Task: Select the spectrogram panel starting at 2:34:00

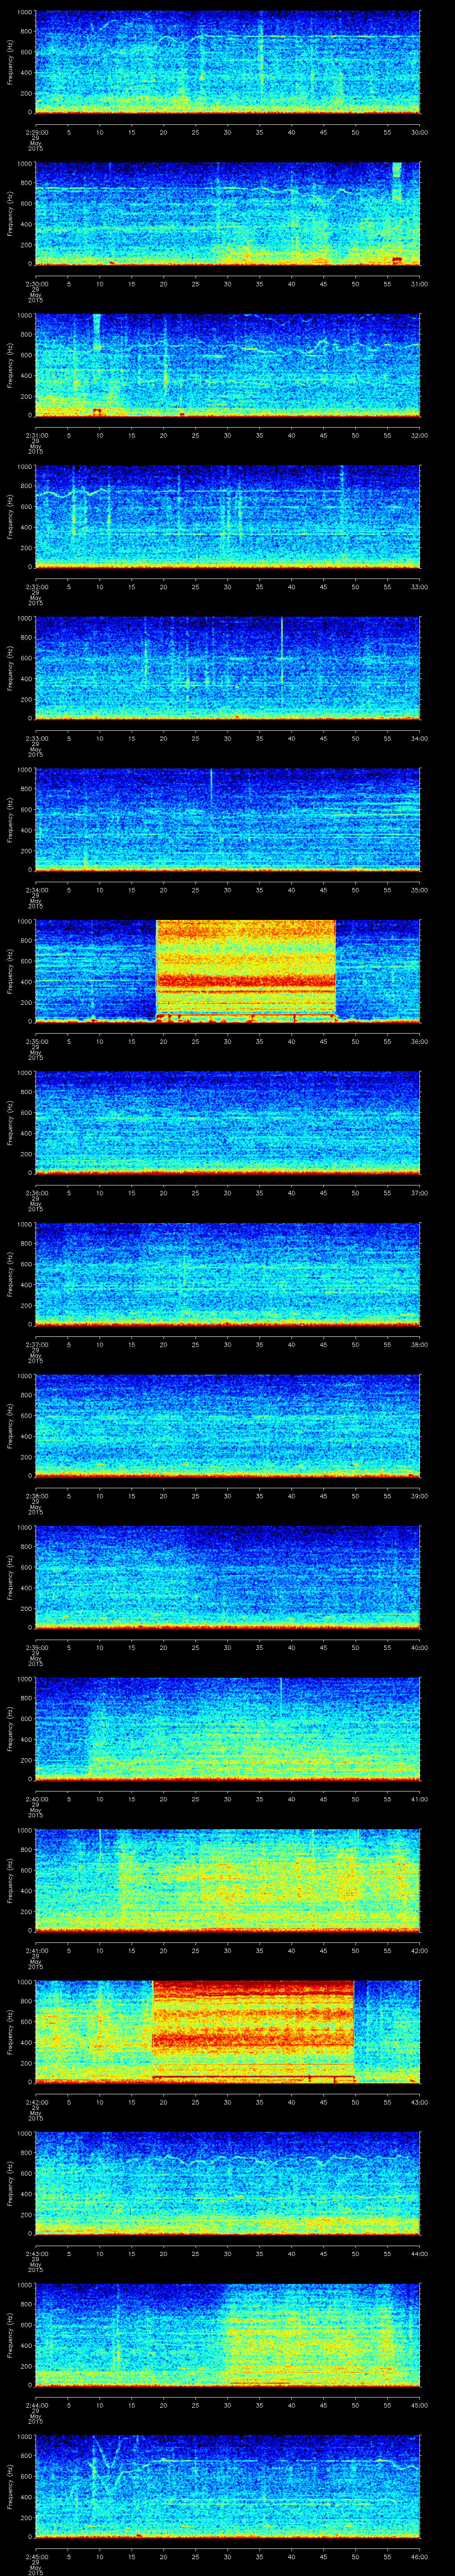Action: tap(228, 820)
